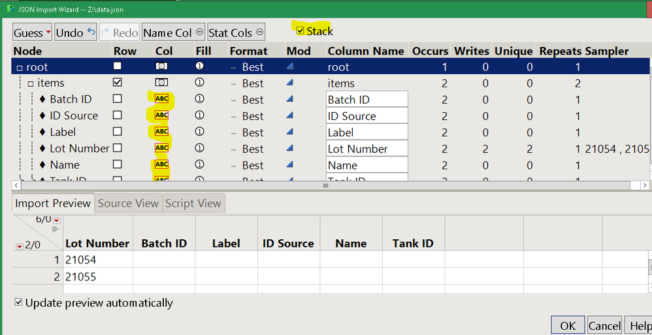Enable the Stack checkbox
The image size is (652, 335).
301,31
